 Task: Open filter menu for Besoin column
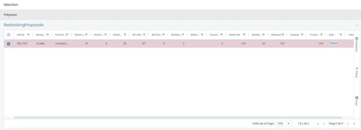264,35
